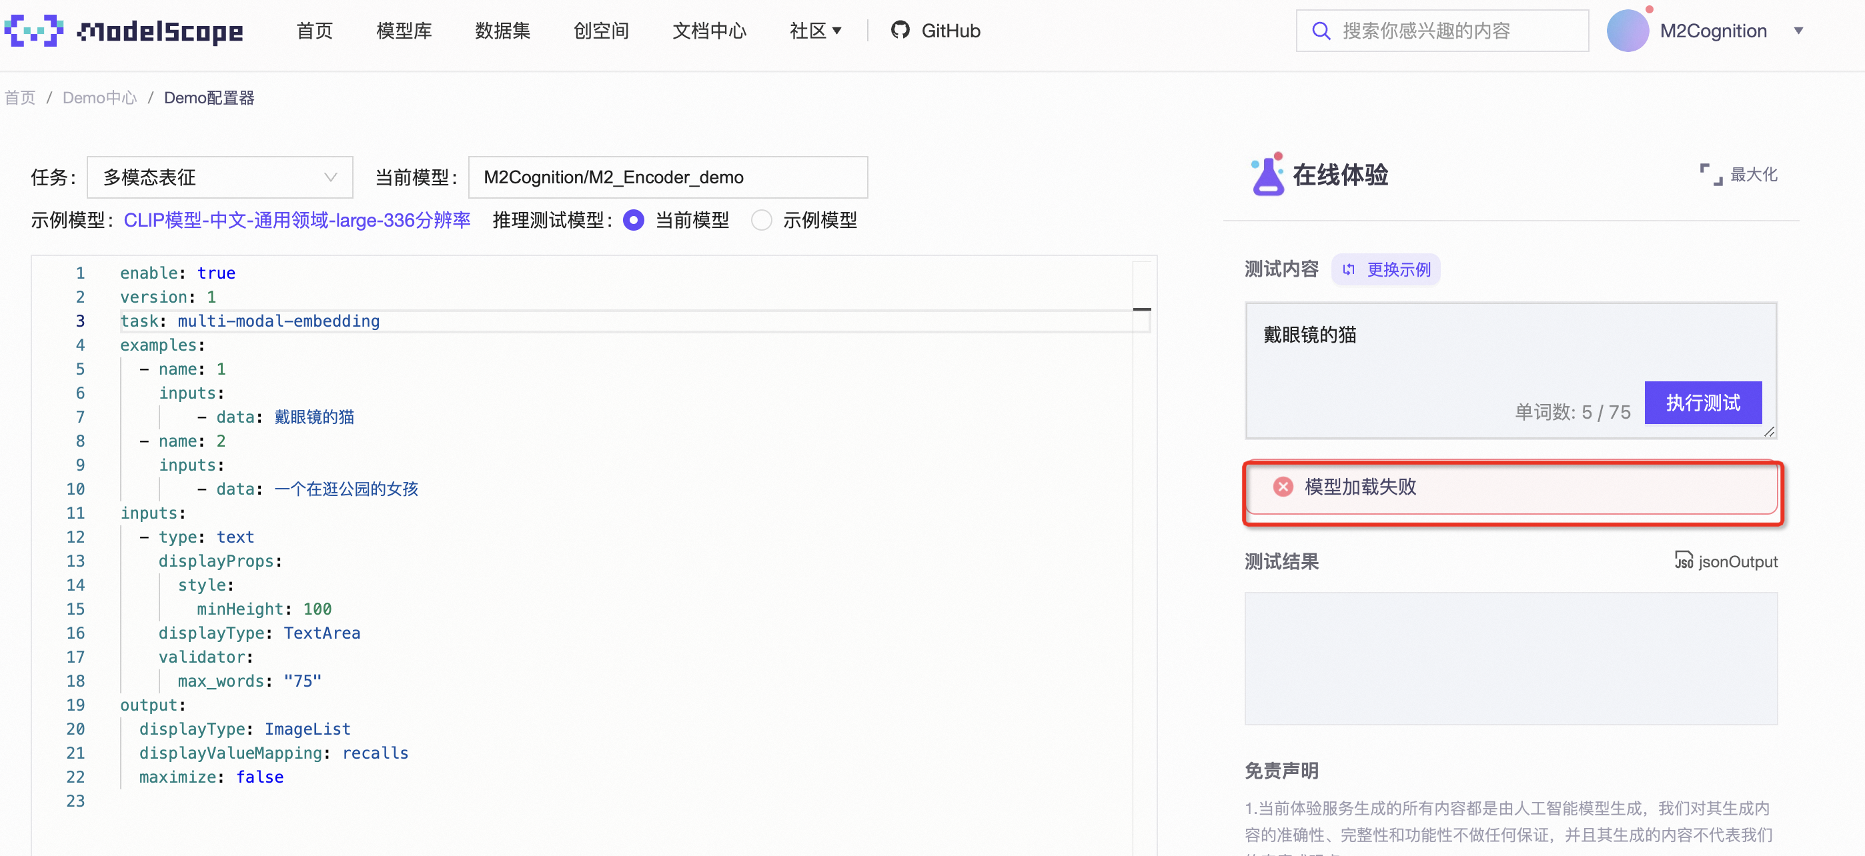The width and height of the screenshot is (1865, 856).
Task: Click the error icon in 模型加载失败
Action: tap(1283, 486)
